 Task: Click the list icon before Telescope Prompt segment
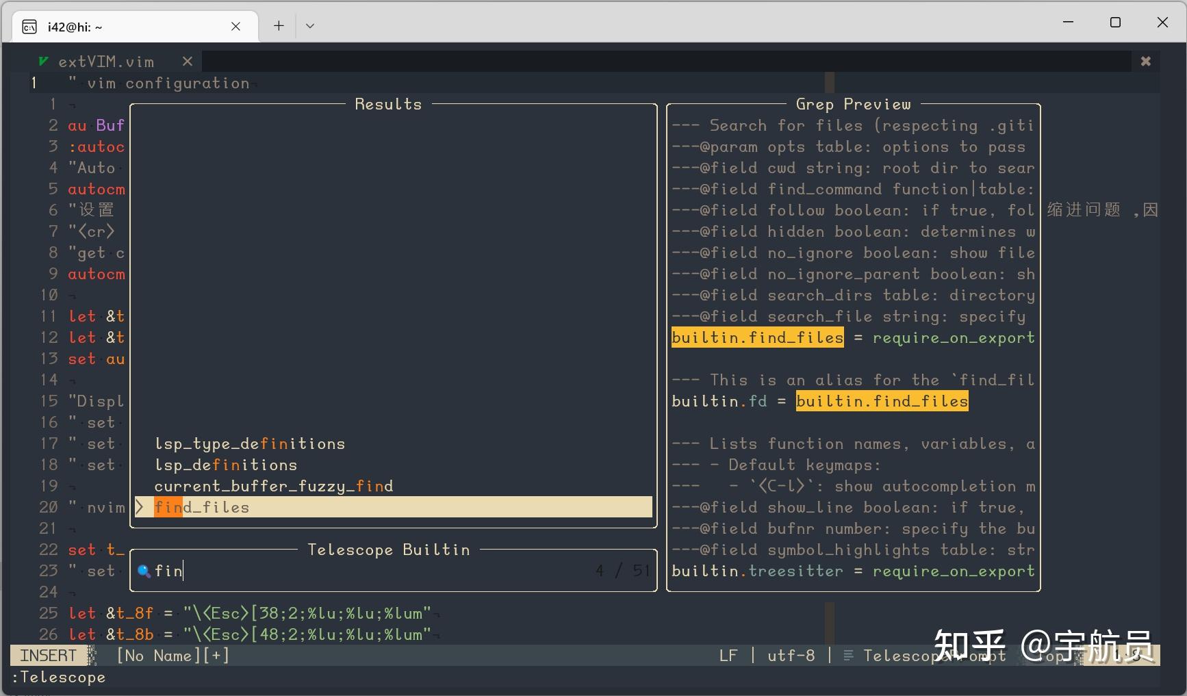[847, 655]
